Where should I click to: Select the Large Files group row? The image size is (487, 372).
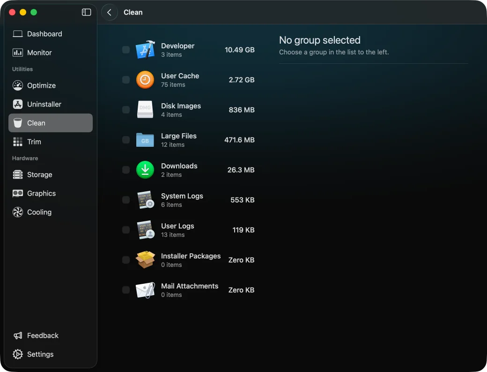(x=189, y=140)
